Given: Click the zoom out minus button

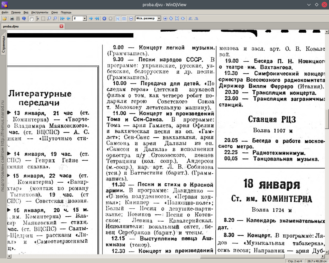Looking at the screenshot, I should (131, 18).
